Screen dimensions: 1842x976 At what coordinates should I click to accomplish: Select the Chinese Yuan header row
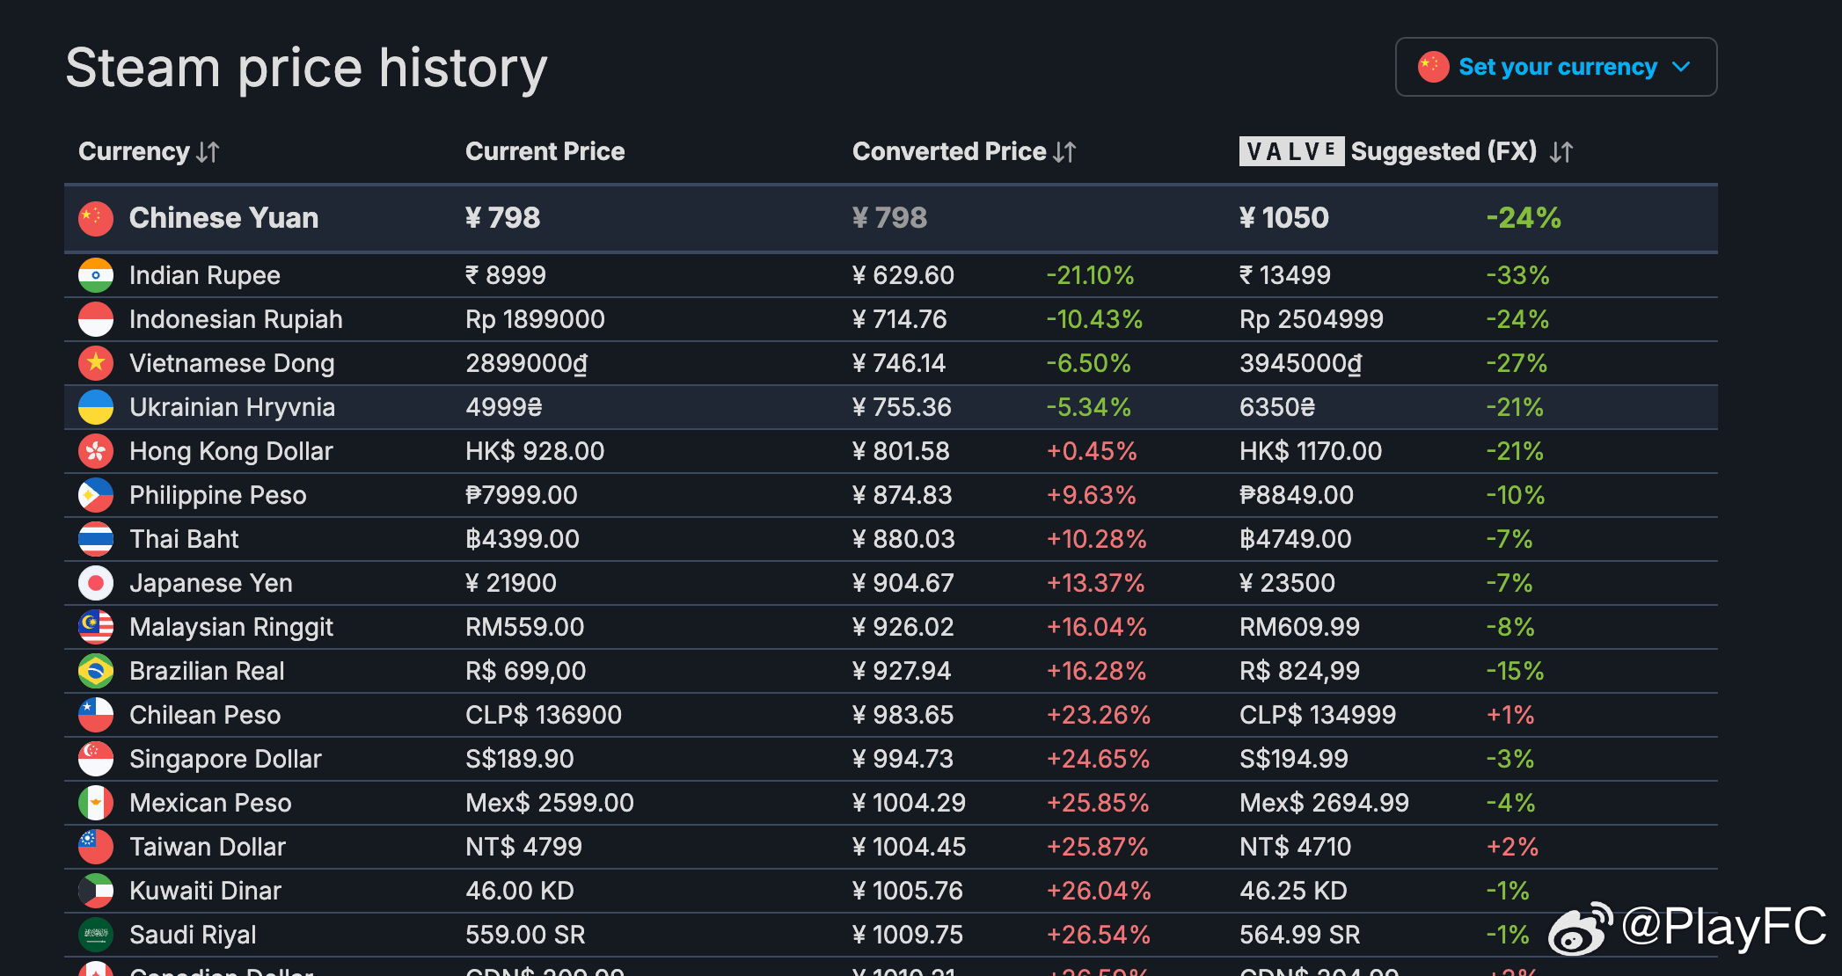891,218
